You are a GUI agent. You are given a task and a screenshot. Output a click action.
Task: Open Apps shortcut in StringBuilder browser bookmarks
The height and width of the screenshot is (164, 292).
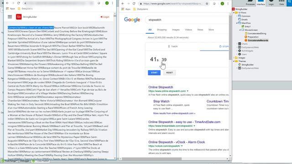coord(10,9)
